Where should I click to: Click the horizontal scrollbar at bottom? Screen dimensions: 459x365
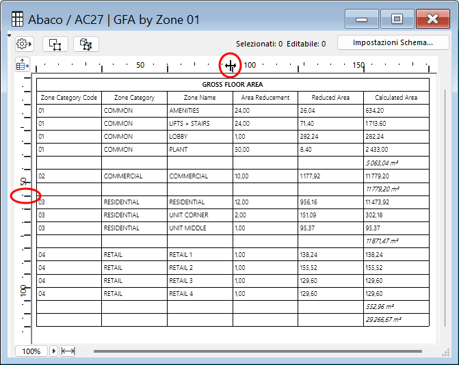tap(258, 351)
